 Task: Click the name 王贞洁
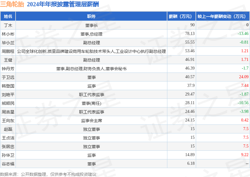[8, 138]
